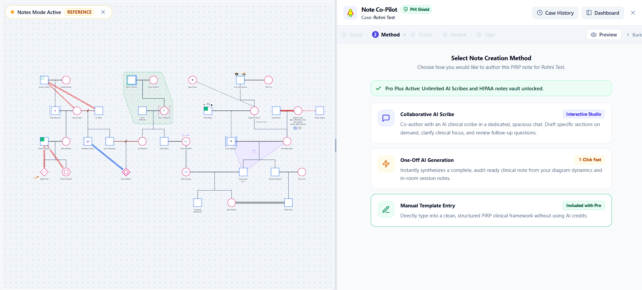Select the Tamar Bitton diamond node

(126, 172)
